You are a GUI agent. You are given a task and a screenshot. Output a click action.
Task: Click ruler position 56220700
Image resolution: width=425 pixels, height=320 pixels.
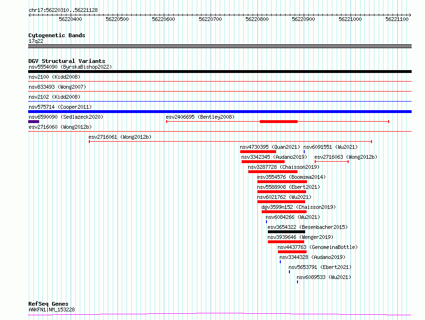(x=210, y=19)
